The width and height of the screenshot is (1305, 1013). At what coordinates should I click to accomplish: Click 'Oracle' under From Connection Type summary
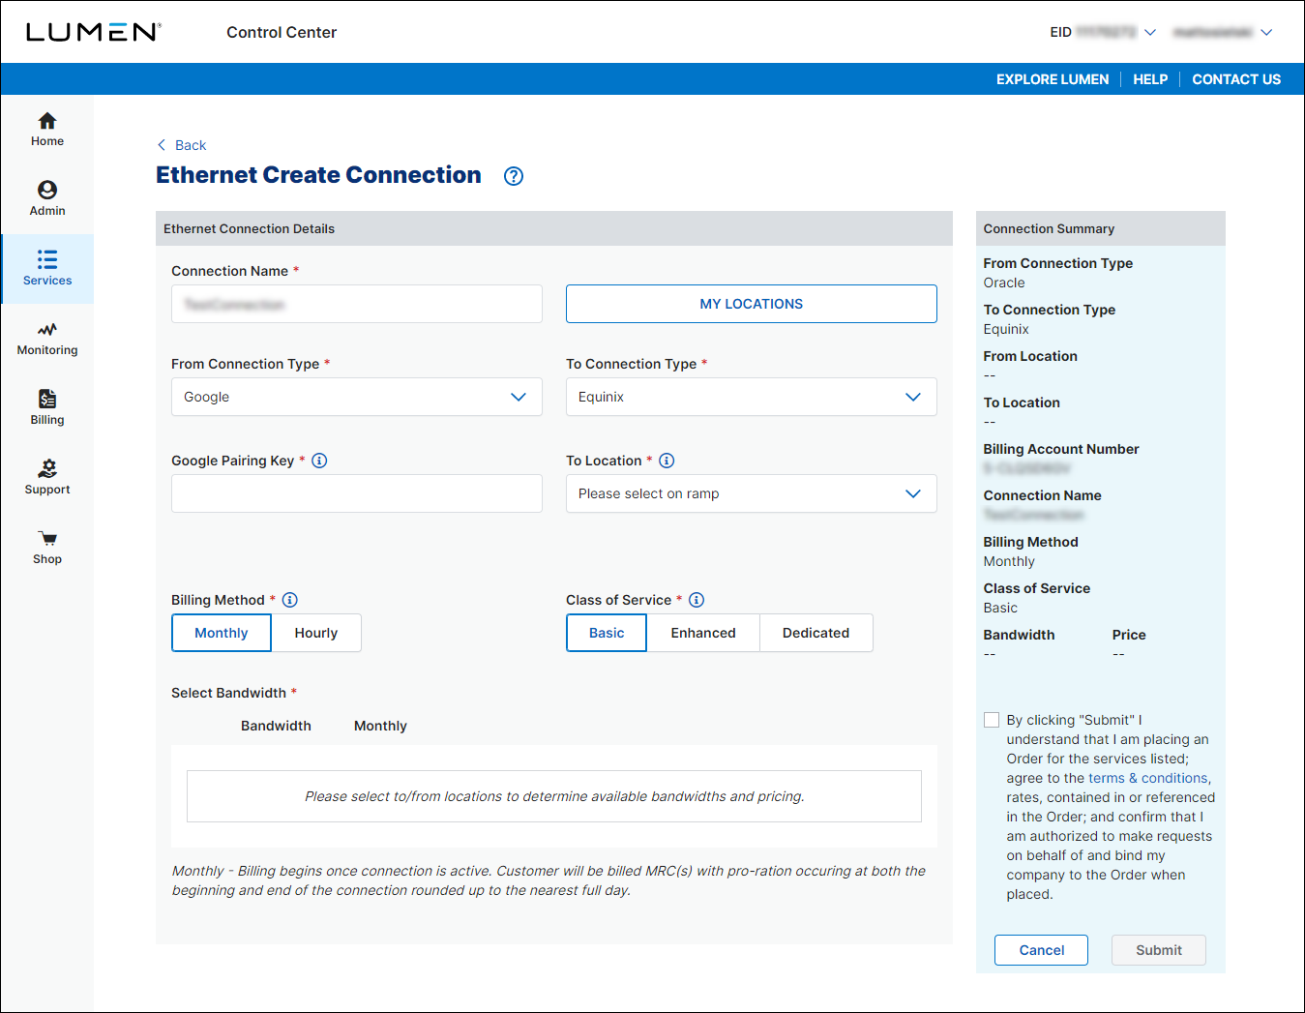click(1004, 283)
